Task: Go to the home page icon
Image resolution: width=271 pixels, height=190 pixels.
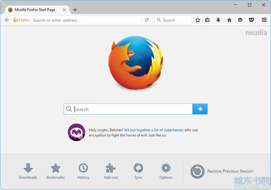Action: pos(229,20)
